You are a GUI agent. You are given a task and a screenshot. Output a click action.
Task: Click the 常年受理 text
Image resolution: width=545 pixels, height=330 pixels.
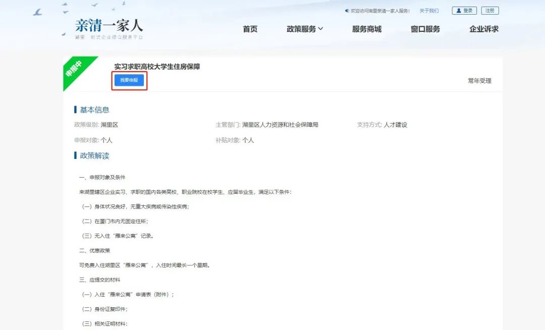pyautogui.click(x=479, y=81)
